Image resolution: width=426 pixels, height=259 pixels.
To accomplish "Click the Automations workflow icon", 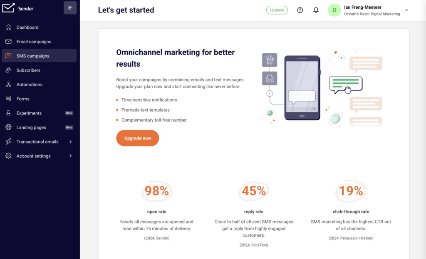I will (8, 85).
